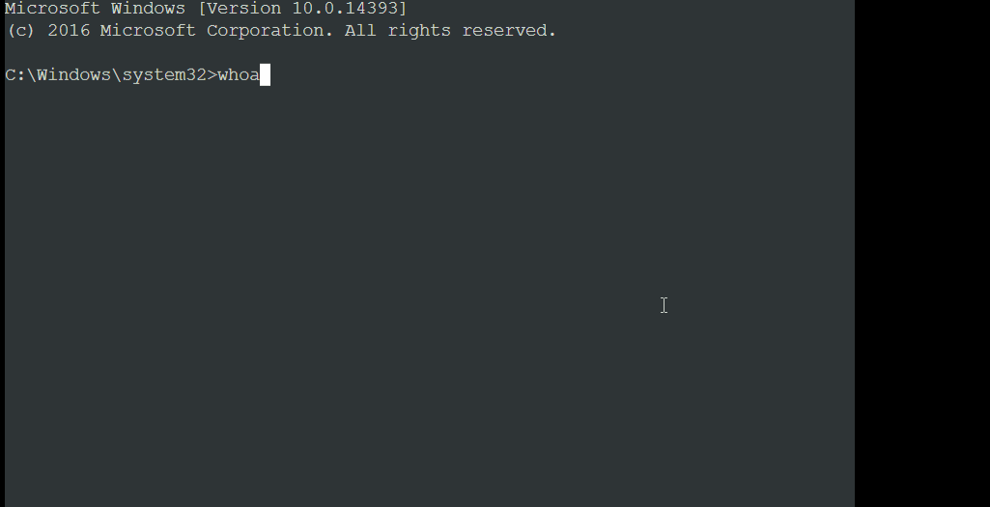Click the word "Corporation." in the copyright line
This screenshot has width=990, height=507.
[270, 30]
